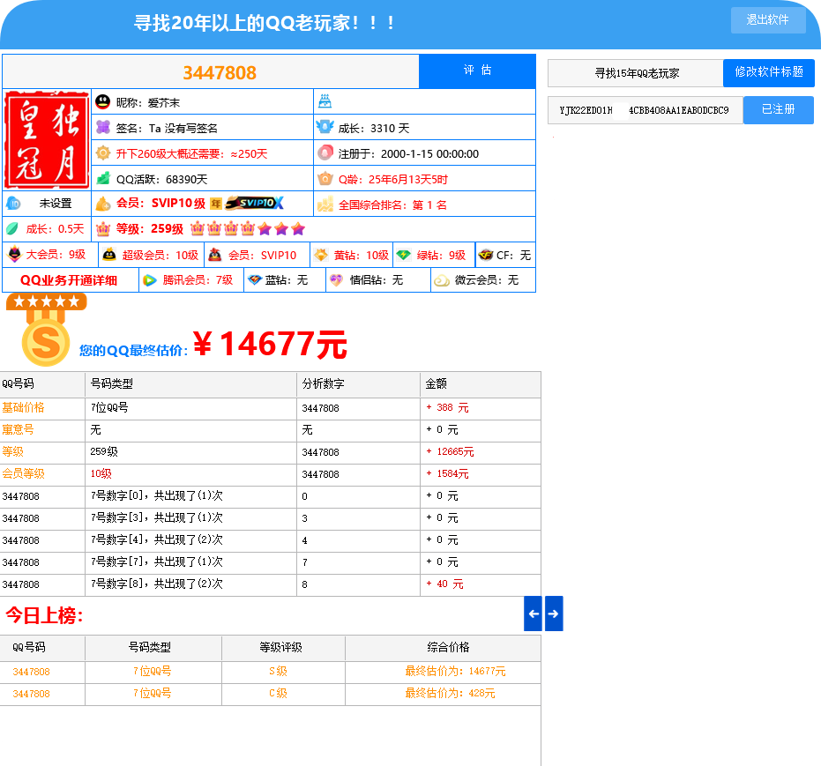Screen dimensions: 821x766
Task: Click the 号码类型 column header in analysis table
Action: pyautogui.click(x=111, y=383)
